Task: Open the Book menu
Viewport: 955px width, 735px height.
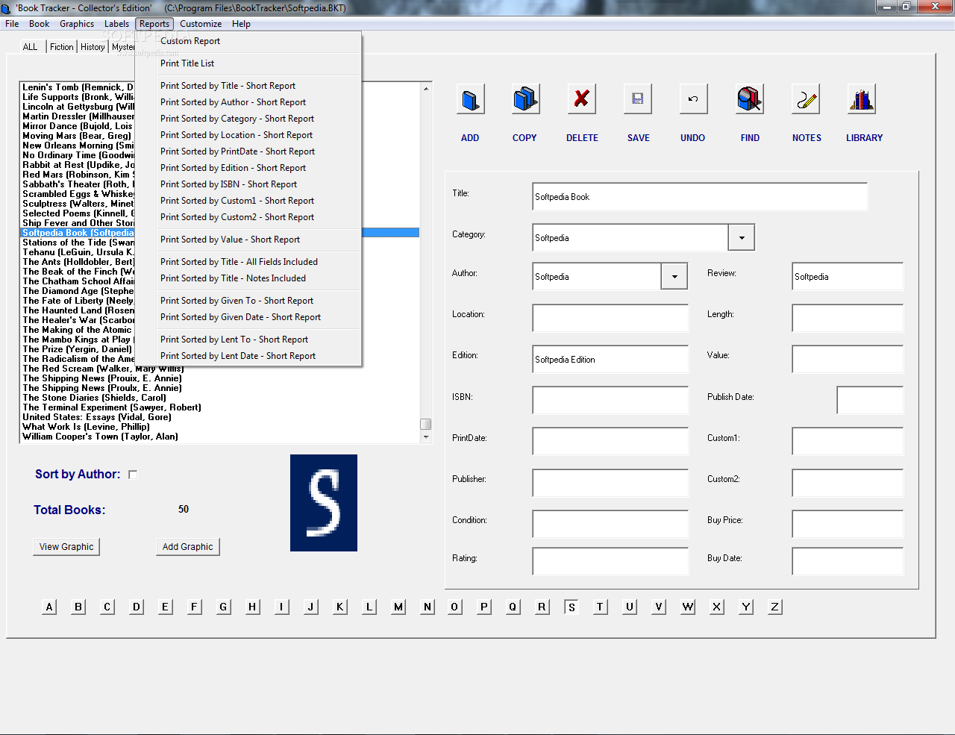Action: [x=39, y=24]
